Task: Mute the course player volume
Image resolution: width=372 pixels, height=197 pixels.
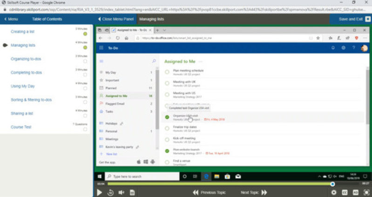Action: pos(121,192)
